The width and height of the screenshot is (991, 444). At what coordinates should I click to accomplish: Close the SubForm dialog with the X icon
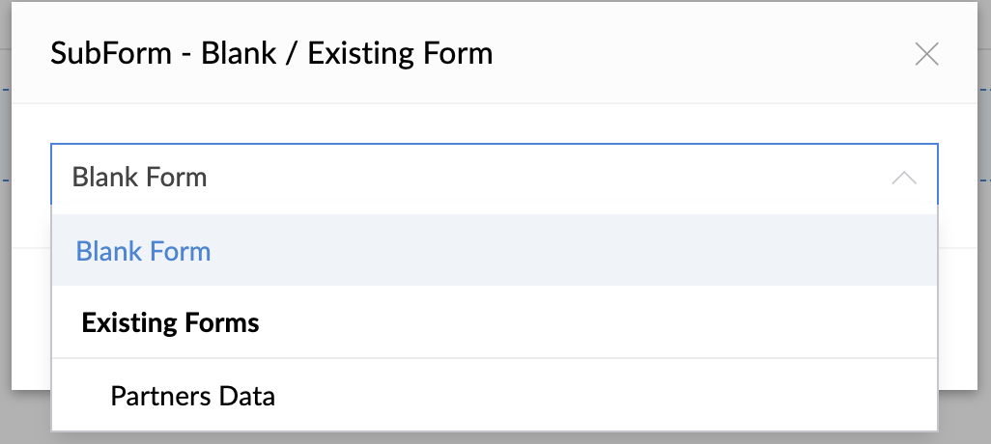click(926, 54)
